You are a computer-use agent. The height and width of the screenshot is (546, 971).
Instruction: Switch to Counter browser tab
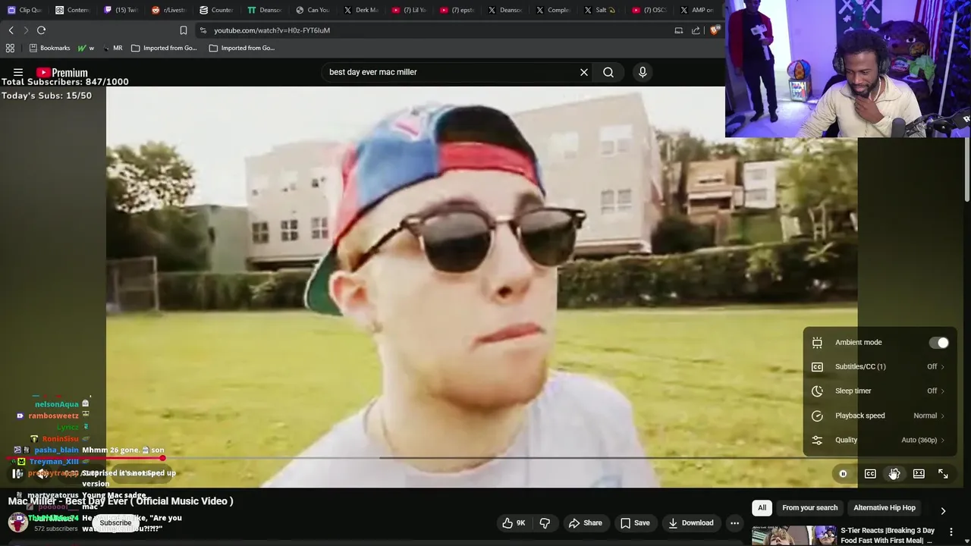coord(217,10)
